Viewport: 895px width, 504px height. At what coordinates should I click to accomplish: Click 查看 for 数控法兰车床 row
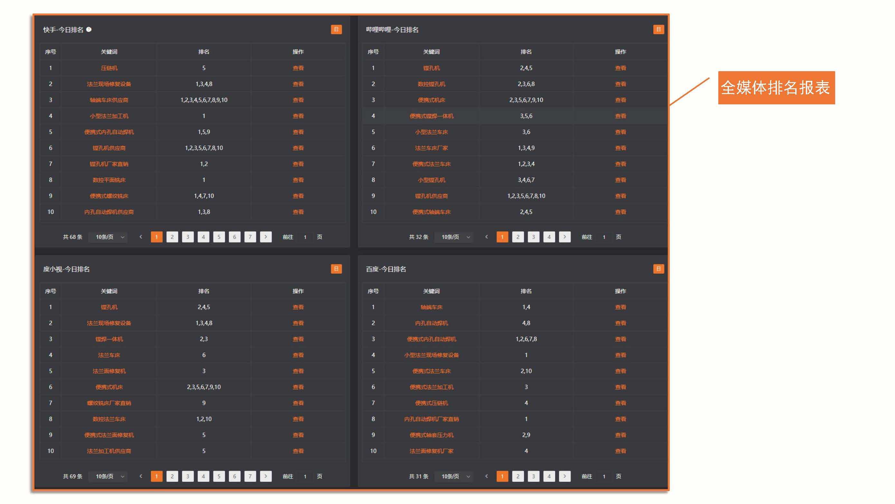click(298, 419)
